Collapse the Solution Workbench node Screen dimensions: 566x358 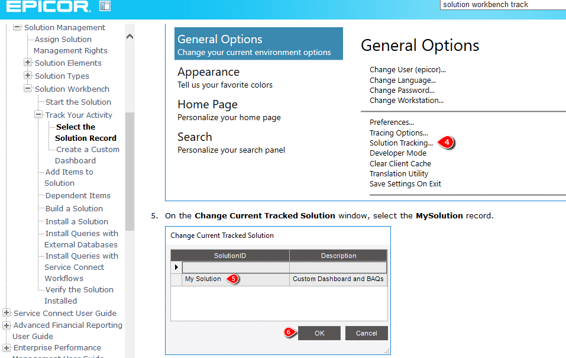(x=28, y=88)
